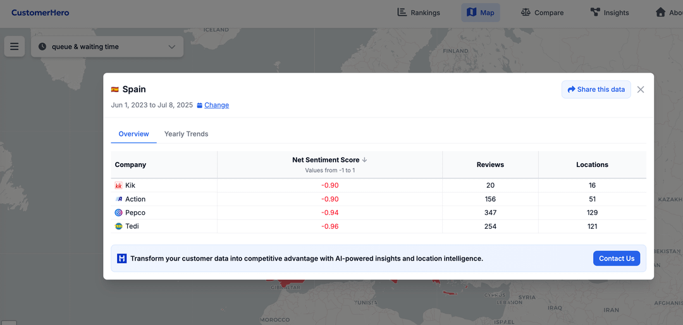
Task: Click the calendar icon beside Change
Action: pos(200,106)
